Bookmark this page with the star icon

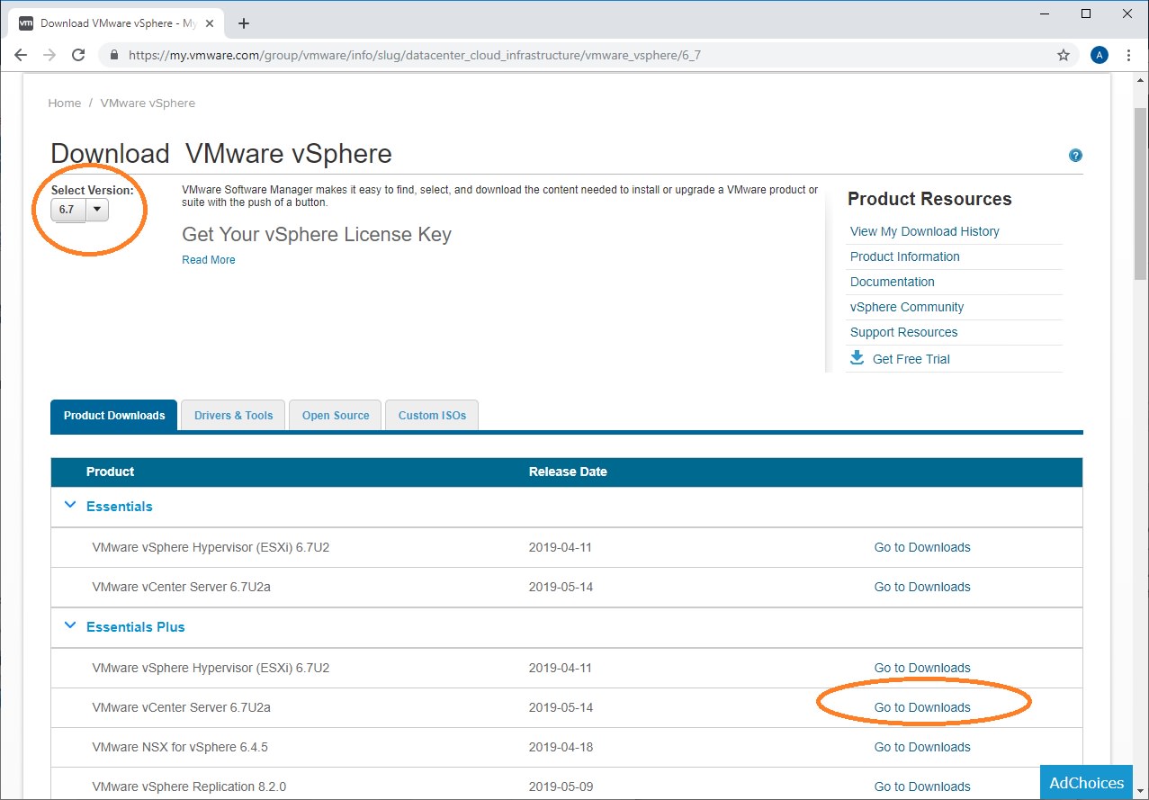1064,55
